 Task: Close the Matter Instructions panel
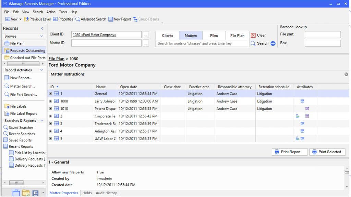pos(346,74)
